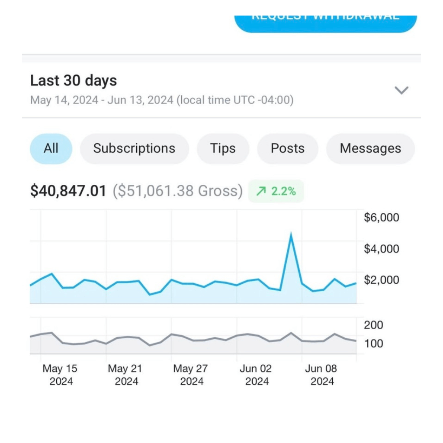Show the Posts earnings tab
Viewport: 443px width, 443px height.
(x=288, y=149)
